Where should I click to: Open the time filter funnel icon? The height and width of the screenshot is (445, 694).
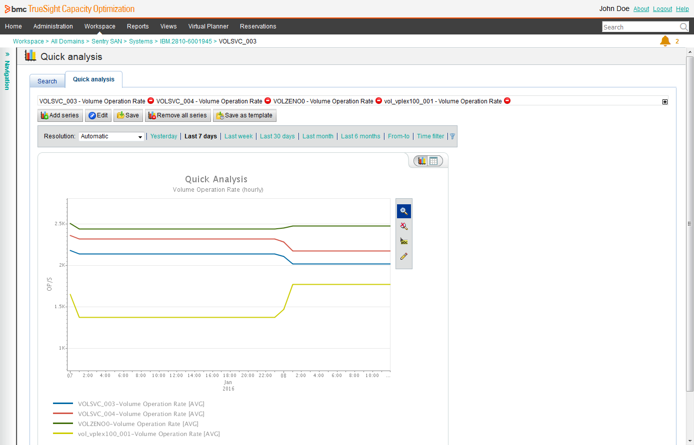(x=452, y=136)
